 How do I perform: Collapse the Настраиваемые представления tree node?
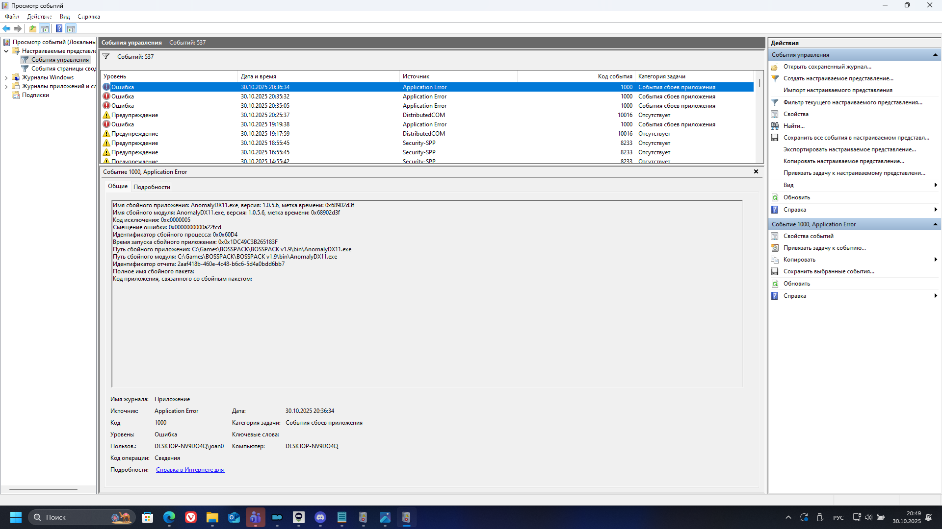coord(6,51)
